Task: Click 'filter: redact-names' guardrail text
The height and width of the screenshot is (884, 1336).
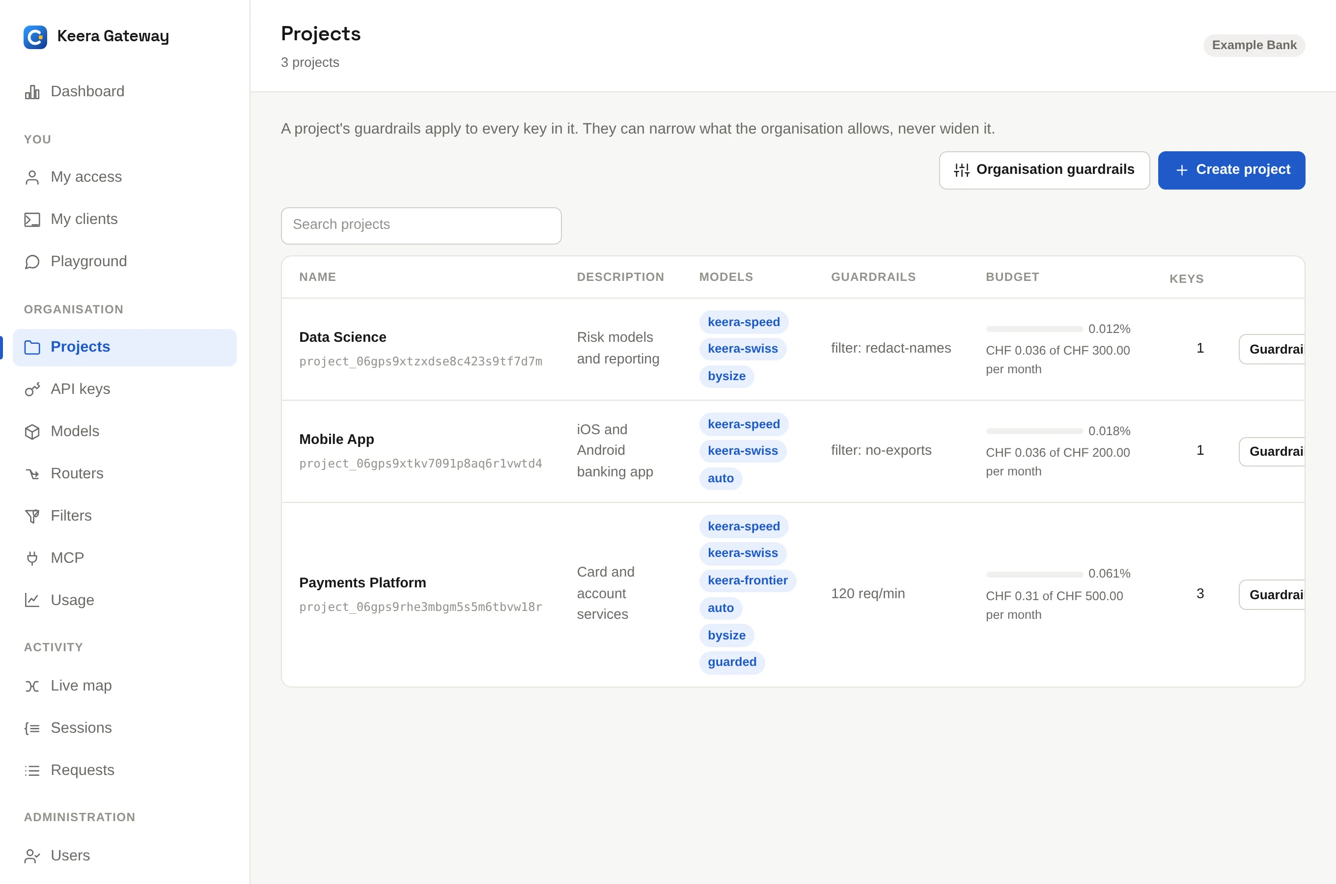Action: point(891,348)
